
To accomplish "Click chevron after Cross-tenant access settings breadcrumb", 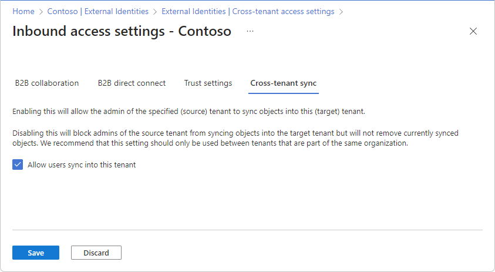I will [341, 11].
